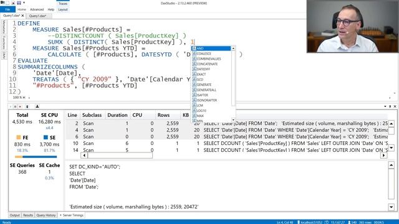This screenshot has width=399, height=224.
Task: Select the Line 2 Scan row
Action: click(226, 123)
